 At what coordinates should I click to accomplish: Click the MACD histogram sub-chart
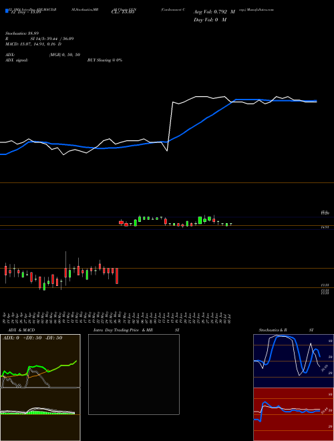pyautogui.click(x=40, y=414)
